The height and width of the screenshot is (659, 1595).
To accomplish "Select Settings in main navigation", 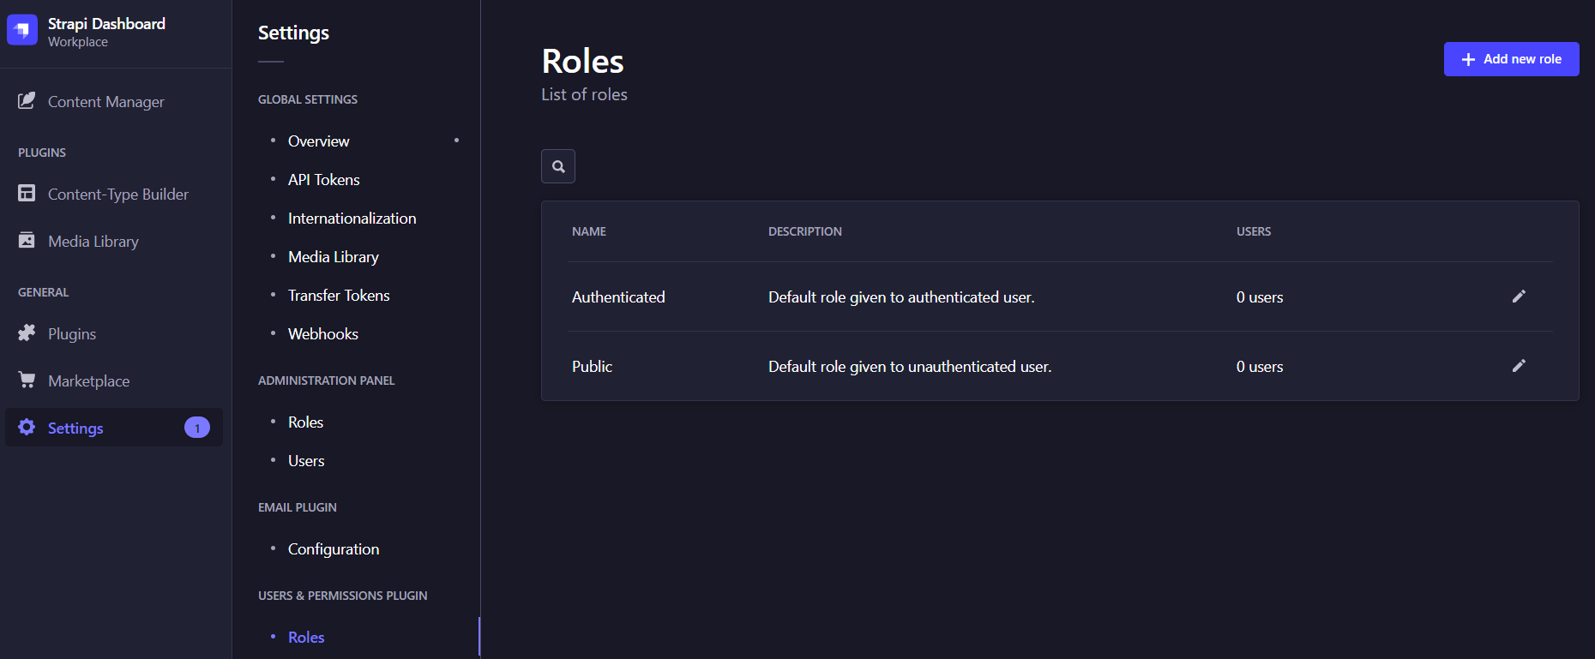I will 75,428.
